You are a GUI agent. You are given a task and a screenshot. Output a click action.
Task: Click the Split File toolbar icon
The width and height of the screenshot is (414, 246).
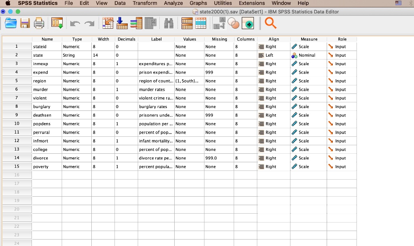pyautogui.click(x=186, y=23)
